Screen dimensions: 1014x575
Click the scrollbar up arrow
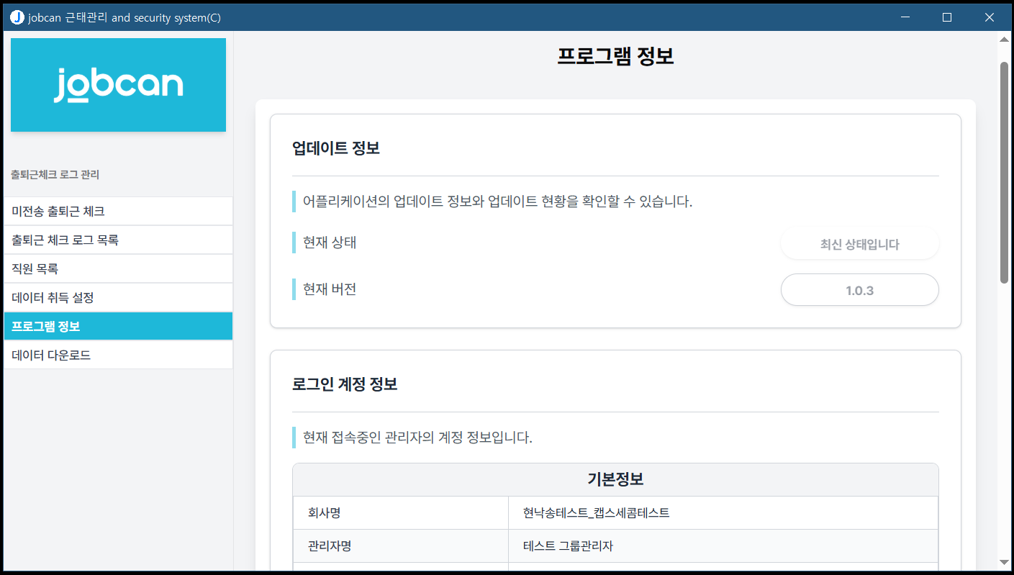[x=1004, y=39]
